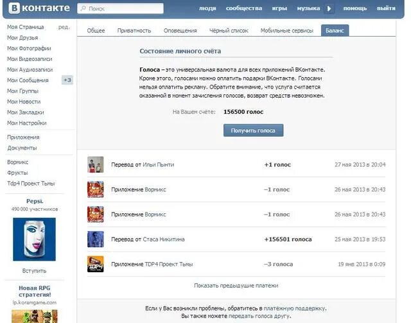Click the +156501 голоса amount
The height and width of the screenshot is (323, 411).
(288, 239)
